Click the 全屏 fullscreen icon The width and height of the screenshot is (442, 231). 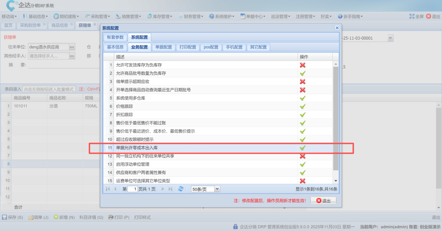point(412,16)
